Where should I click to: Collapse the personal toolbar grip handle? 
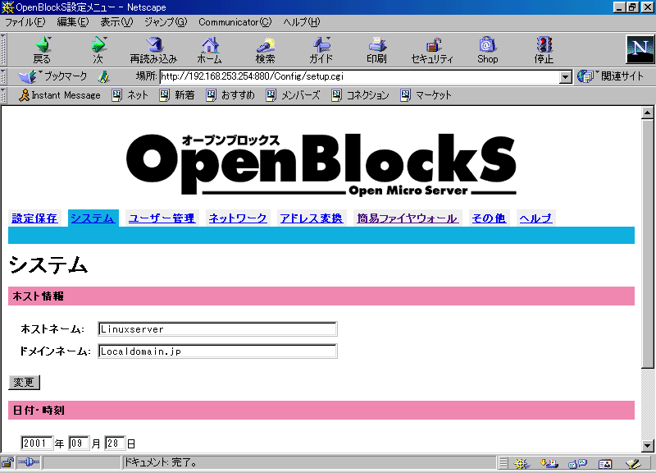3,95
